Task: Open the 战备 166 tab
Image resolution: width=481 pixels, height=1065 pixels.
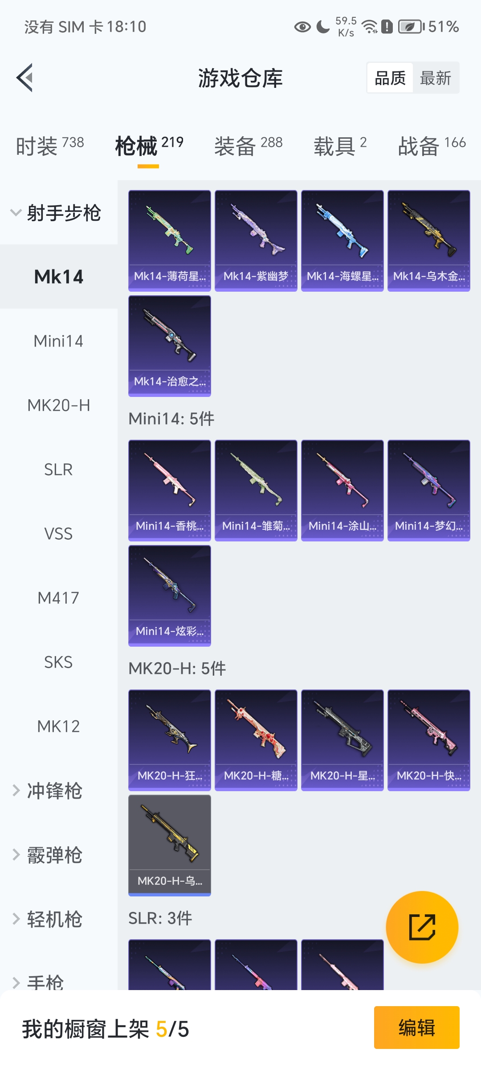Action: click(x=432, y=146)
